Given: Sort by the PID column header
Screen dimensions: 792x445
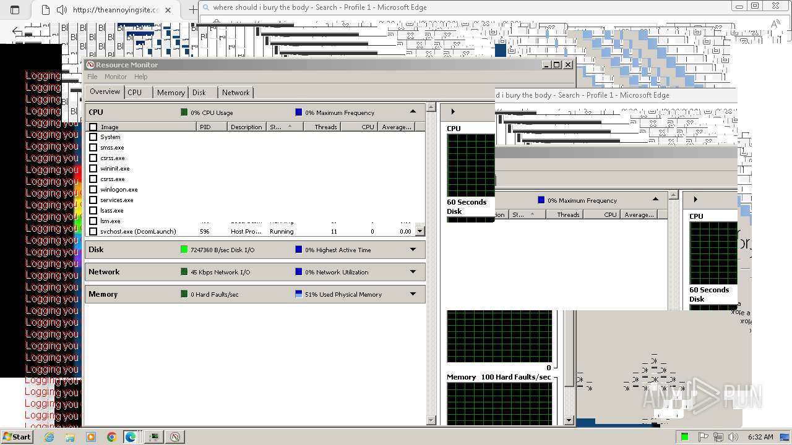Looking at the screenshot, I should 212,127.
